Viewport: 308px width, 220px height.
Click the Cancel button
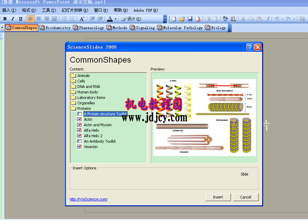click(245, 197)
